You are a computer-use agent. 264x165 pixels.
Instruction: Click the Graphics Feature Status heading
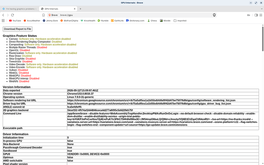[20, 36]
